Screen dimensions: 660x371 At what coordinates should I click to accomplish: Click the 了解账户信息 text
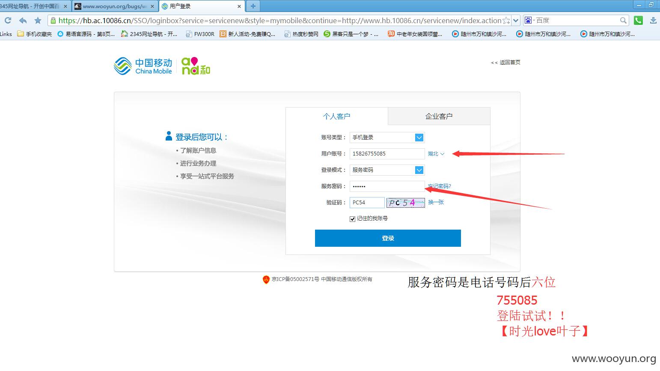[x=198, y=150]
